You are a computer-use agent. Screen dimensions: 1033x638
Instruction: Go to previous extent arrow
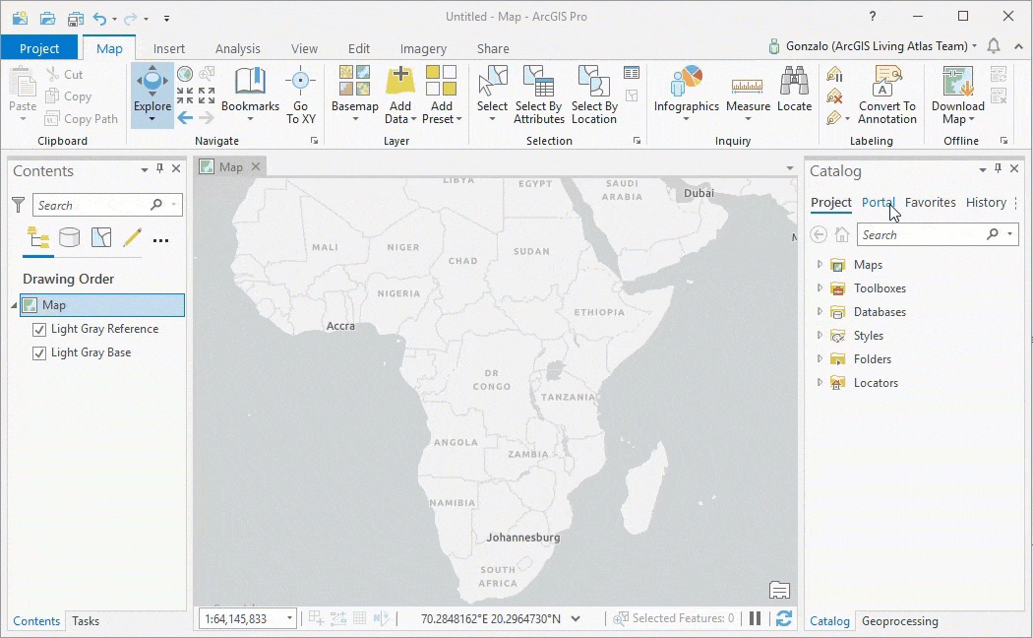click(185, 118)
